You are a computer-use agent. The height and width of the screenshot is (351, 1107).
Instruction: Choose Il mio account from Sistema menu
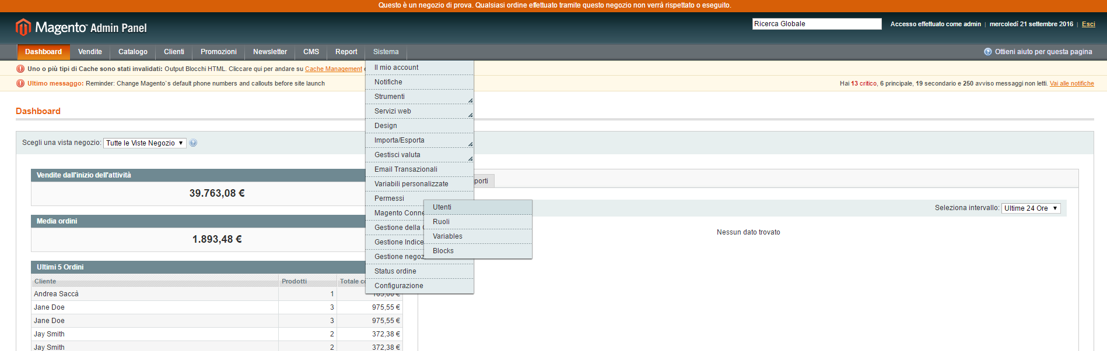click(x=419, y=68)
